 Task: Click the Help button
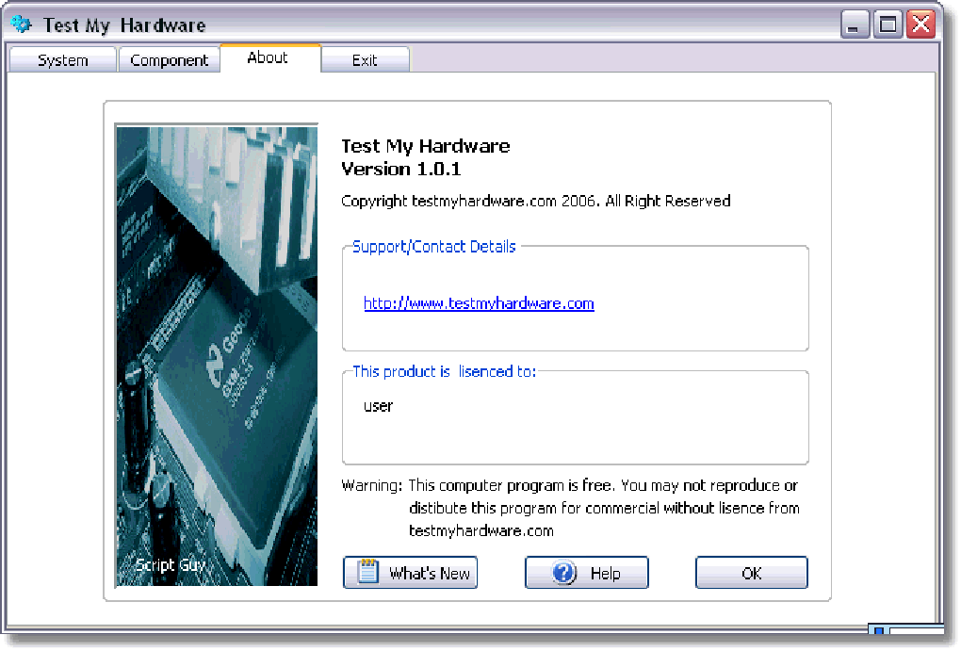click(x=586, y=572)
